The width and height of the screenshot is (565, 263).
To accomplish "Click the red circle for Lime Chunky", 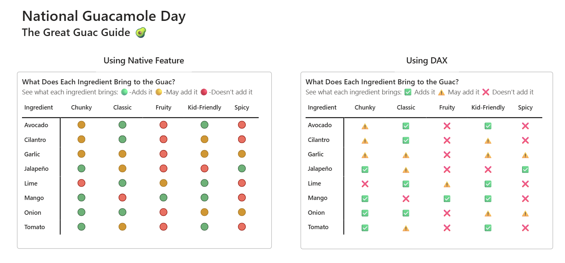I will pyautogui.click(x=81, y=183).
